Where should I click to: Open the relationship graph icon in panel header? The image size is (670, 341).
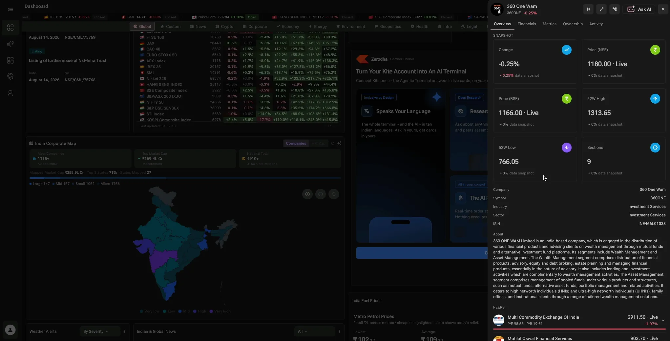[615, 9]
